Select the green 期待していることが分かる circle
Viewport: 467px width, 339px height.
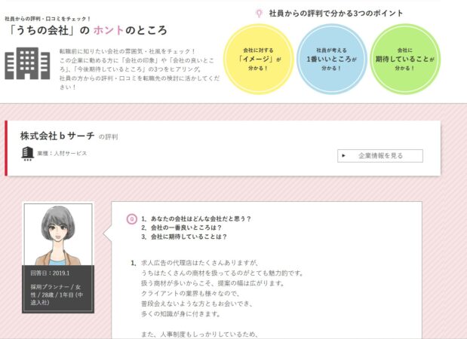(x=405, y=60)
